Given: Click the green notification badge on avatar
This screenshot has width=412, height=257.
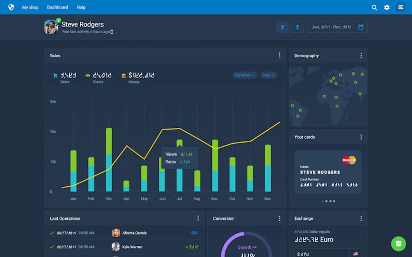Looking at the screenshot, I should 58,20.
